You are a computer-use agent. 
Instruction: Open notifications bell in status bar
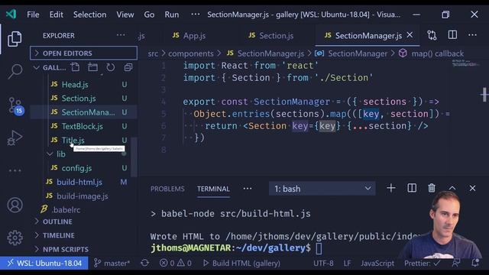(475, 263)
